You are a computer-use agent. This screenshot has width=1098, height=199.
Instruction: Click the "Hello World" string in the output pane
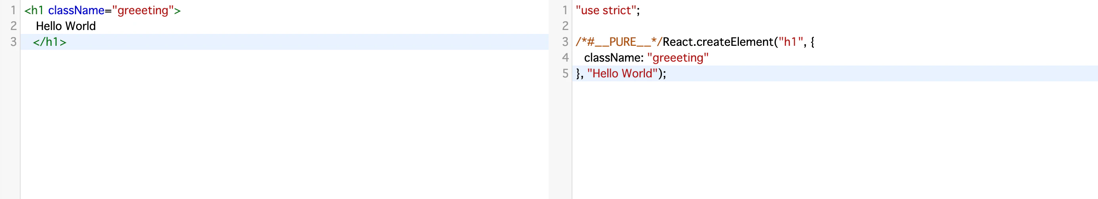coord(622,73)
